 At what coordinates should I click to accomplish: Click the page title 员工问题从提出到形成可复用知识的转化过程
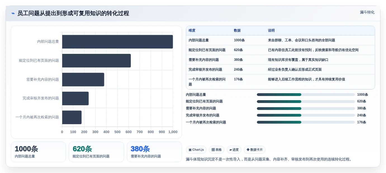pos(73,13)
